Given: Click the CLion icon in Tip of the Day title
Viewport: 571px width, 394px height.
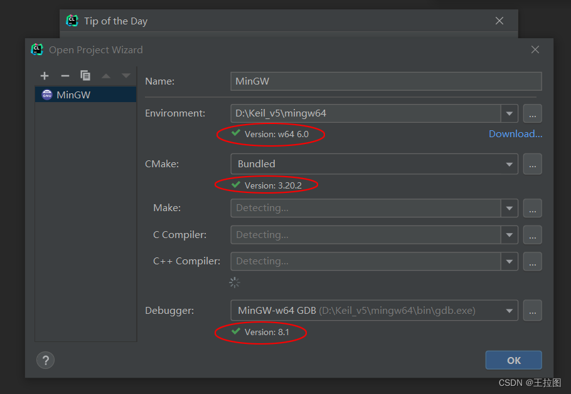Looking at the screenshot, I should coord(72,21).
